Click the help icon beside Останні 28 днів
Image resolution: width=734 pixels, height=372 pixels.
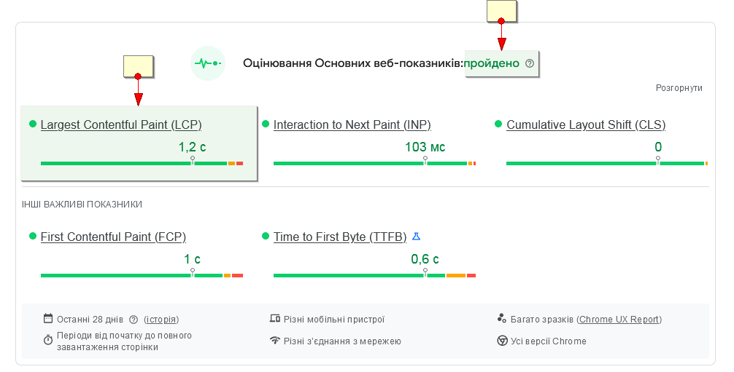coord(134,320)
